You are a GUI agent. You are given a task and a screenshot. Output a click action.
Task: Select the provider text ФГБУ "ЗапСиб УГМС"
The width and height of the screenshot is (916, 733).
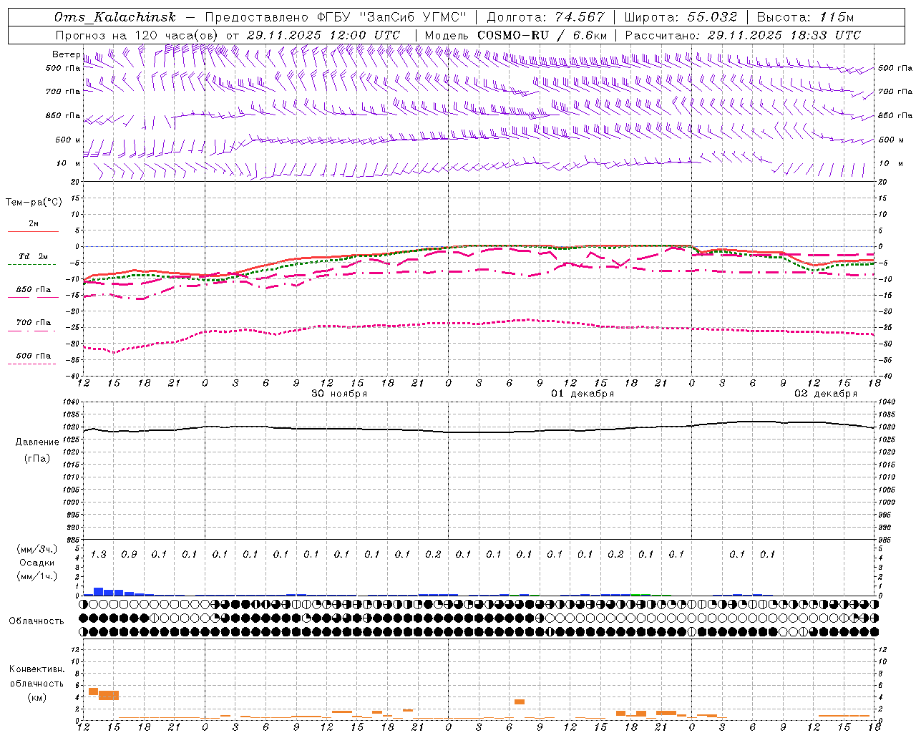click(x=393, y=18)
